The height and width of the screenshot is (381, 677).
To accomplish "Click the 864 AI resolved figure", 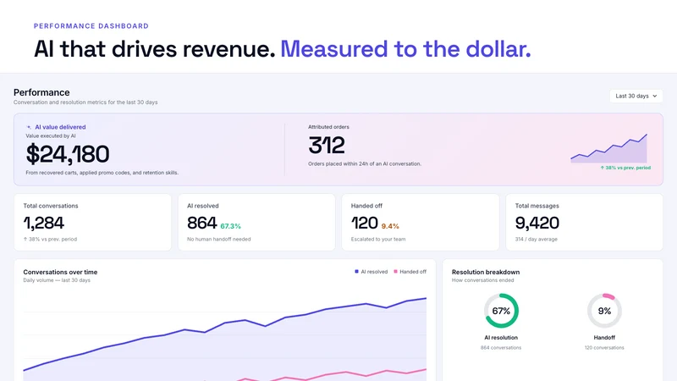I will [x=201, y=224].
